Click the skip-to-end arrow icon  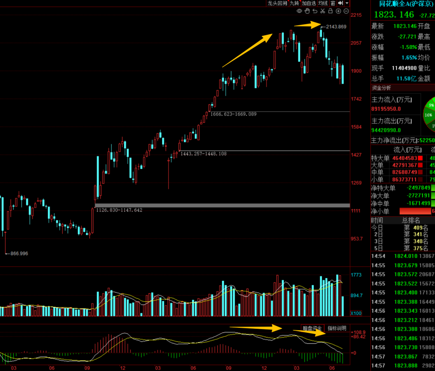coord(341,3)
